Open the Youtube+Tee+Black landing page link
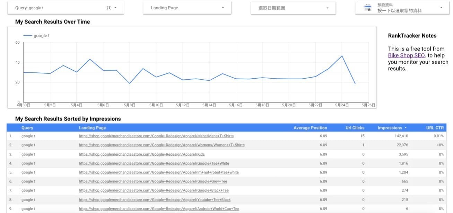453x213 pixels. [155, 199]
